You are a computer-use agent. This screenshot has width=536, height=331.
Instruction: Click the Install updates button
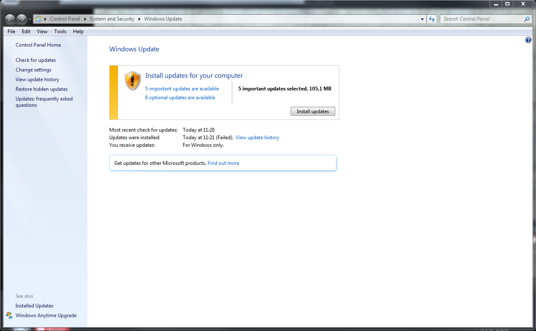[313, 111]
